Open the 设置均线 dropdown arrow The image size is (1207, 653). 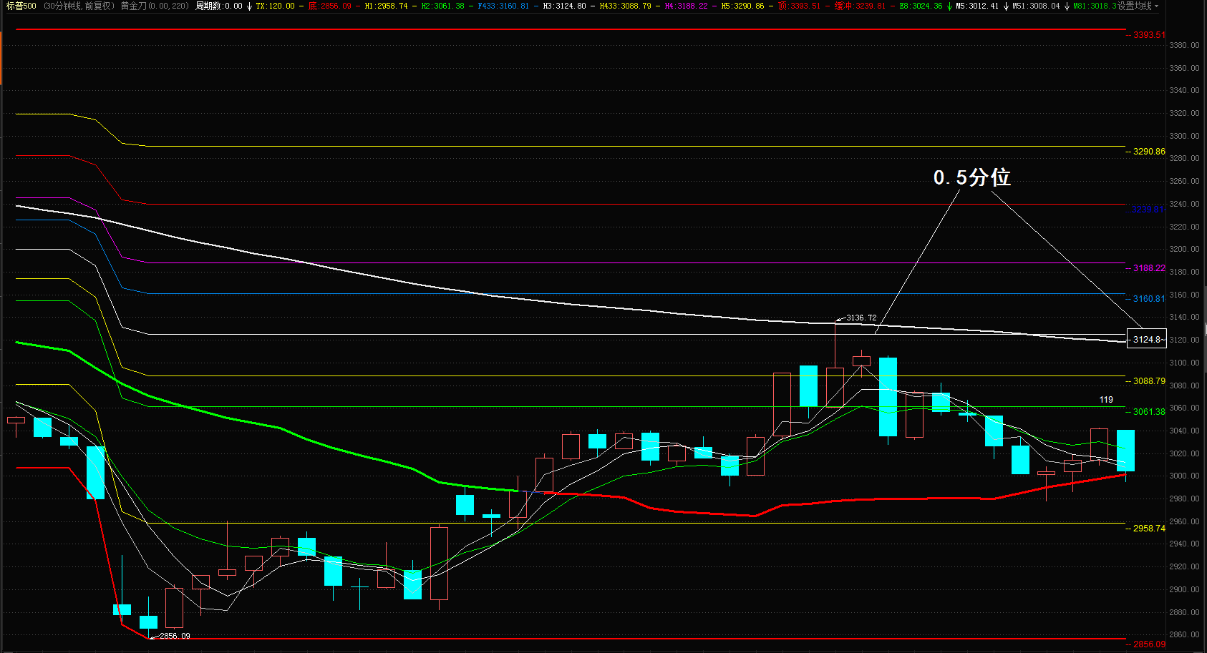(1156, 6)
